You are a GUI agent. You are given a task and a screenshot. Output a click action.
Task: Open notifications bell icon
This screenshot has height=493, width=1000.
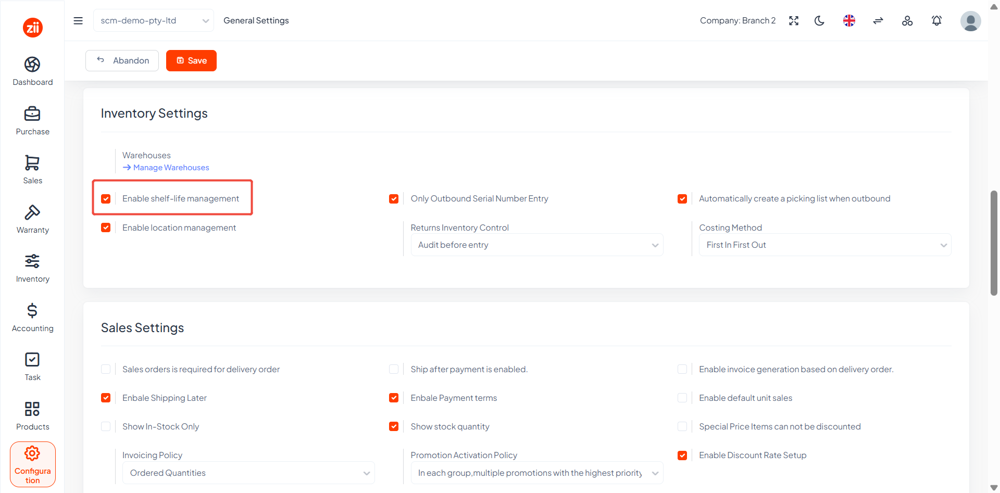pos(936,21)
